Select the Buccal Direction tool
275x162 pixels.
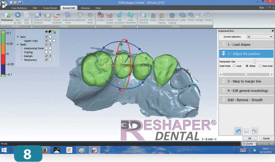tap(57, 18)
